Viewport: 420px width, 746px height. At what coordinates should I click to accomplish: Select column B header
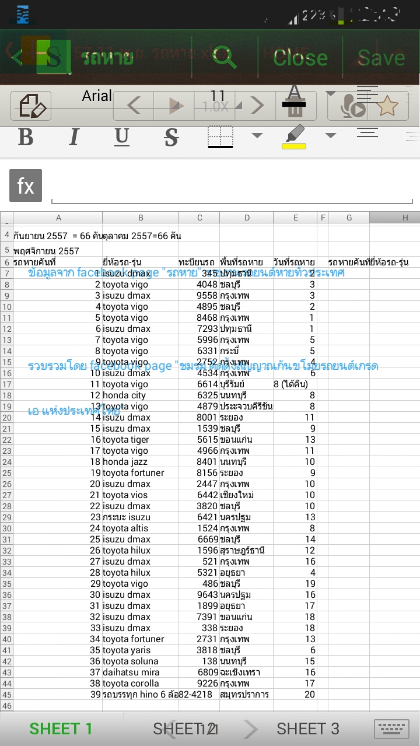(141, 218)
